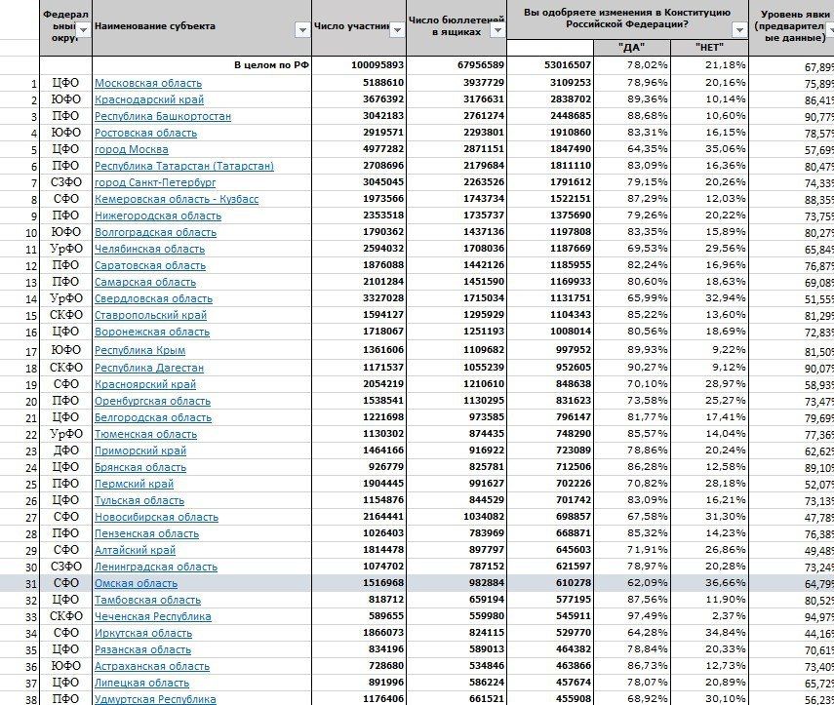The height and width of the screenshot is (705, 834).
Task: Open the Ленинградская область link
Action: point(156,567)
